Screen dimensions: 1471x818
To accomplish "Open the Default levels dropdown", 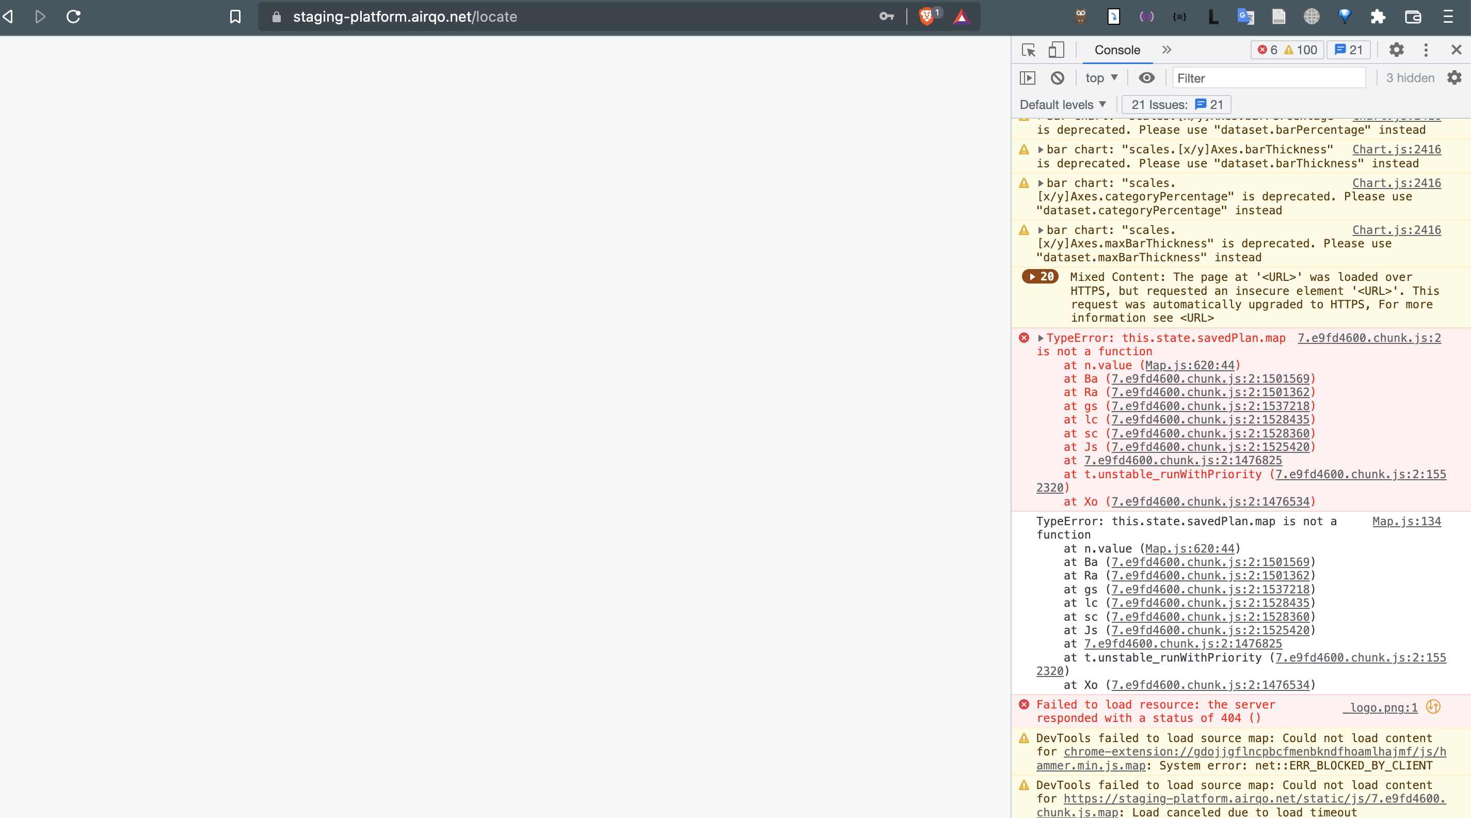I will tap(1062, 104).
